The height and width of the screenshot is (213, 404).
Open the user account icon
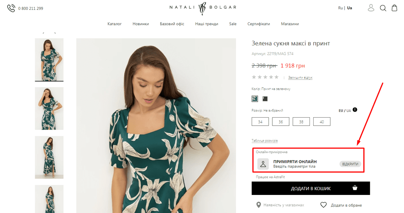tap(371, 8)
